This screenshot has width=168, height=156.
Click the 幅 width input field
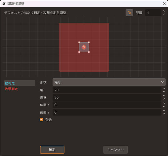[x=107, y=90]
